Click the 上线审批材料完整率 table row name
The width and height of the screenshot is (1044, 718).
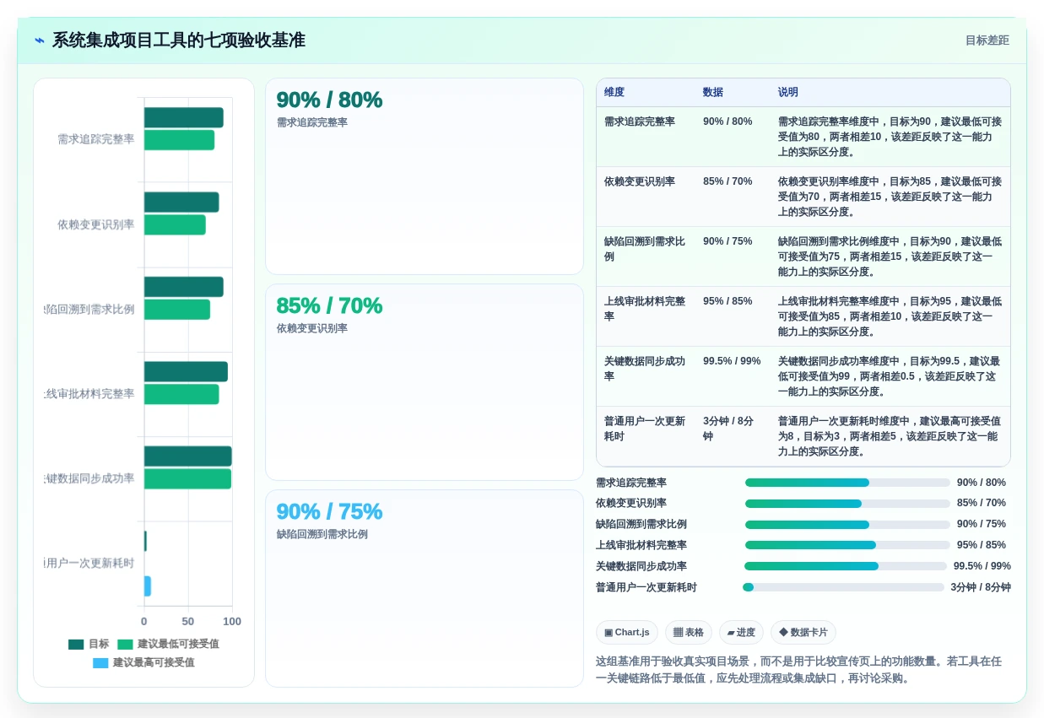pyautogui.click(x=645, y=309)
